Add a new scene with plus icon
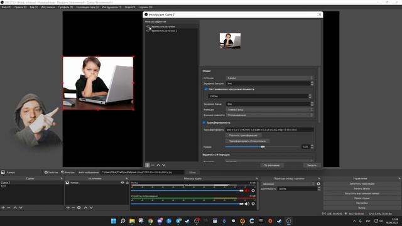The height and width of the screenshot is (226, 402). tap(3, 208)
